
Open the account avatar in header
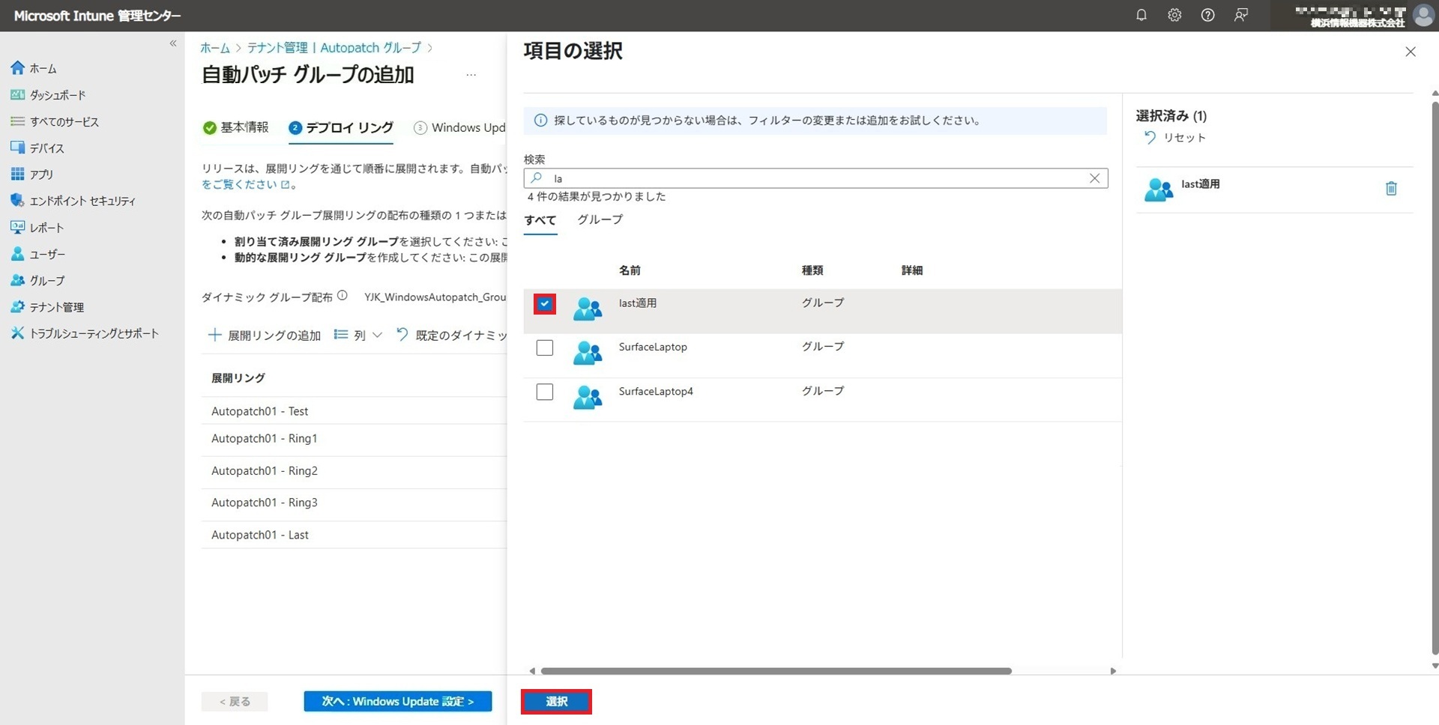[x=1423, y=15]
